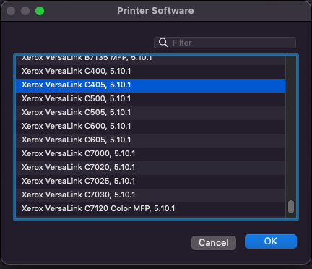Select Xerox VersaLink C7000, 5.10.1
The height and width of the screenshot is (269, 312).
click(x=151, y=154)
